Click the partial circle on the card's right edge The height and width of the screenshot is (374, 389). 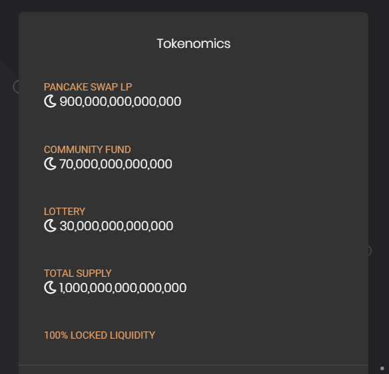pos(370,251)
